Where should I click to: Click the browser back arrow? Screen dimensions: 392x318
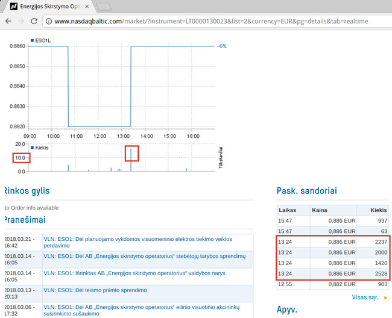pos(8,21)
